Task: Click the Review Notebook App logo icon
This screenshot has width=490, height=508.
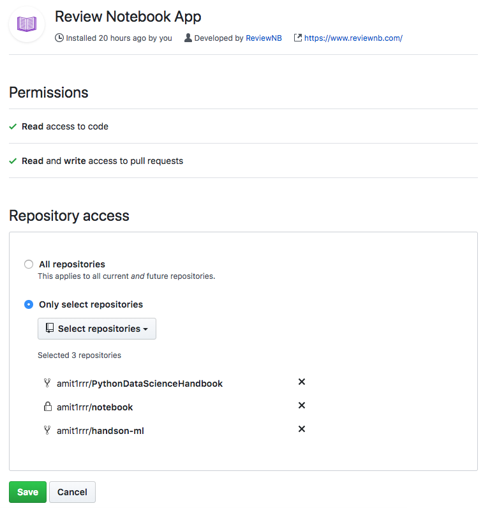Action: click(x=27, y=24)
